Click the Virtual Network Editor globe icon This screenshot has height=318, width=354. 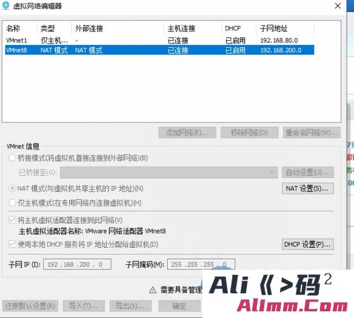click(5, 6)
